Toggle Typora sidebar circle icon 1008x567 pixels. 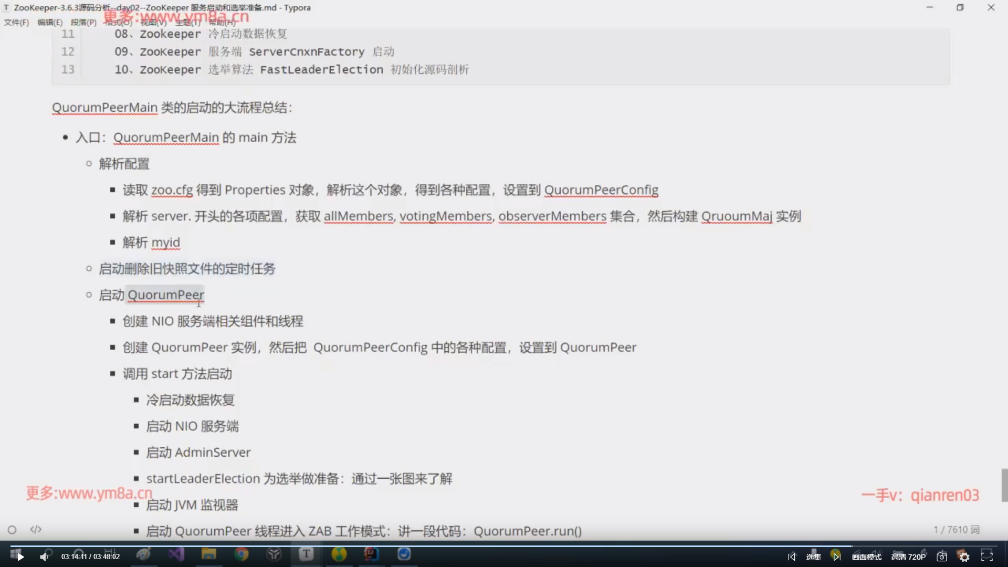pos(12,529)
